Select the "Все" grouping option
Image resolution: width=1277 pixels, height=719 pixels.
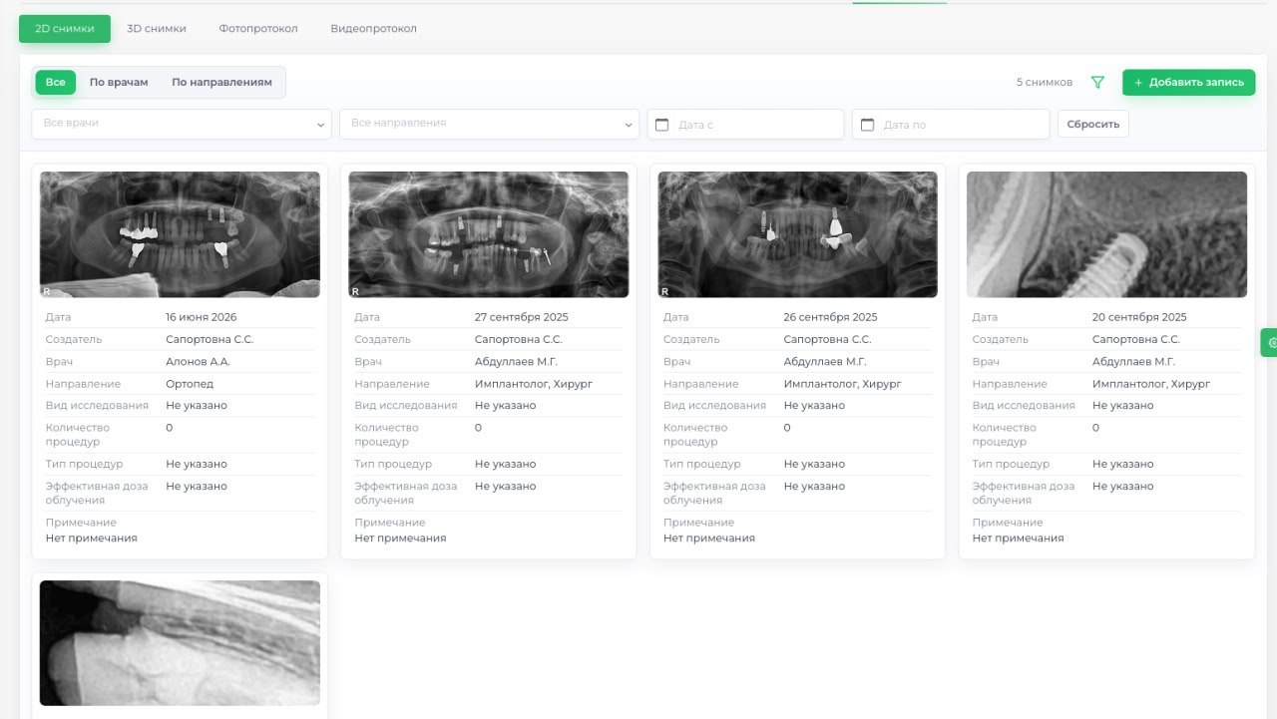[56, 82]
